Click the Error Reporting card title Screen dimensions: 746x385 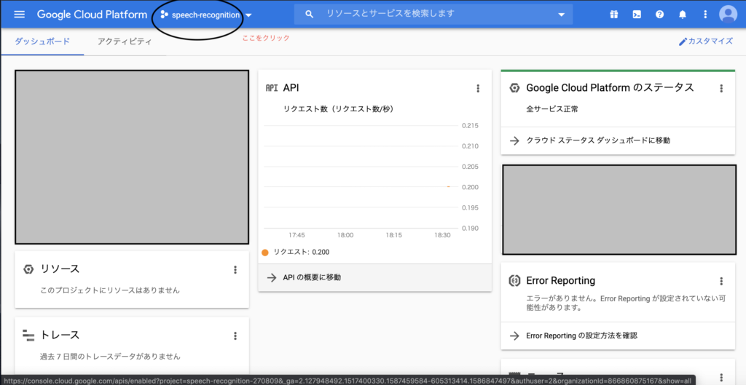coord(560,280)
